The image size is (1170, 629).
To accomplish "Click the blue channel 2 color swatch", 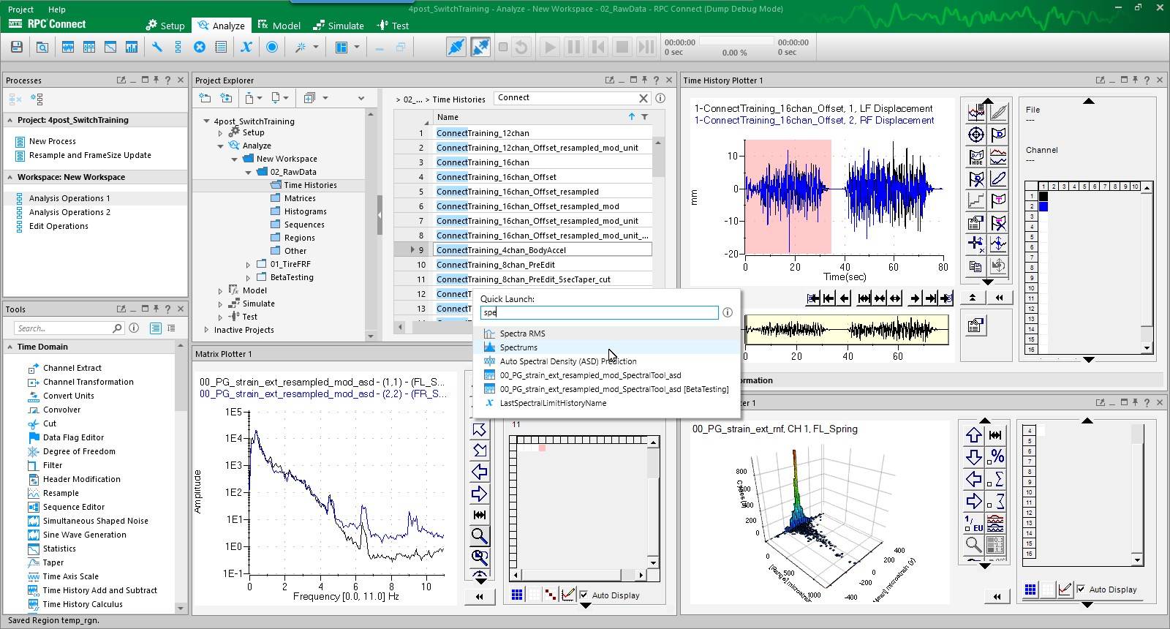I will coord(1043,207).
